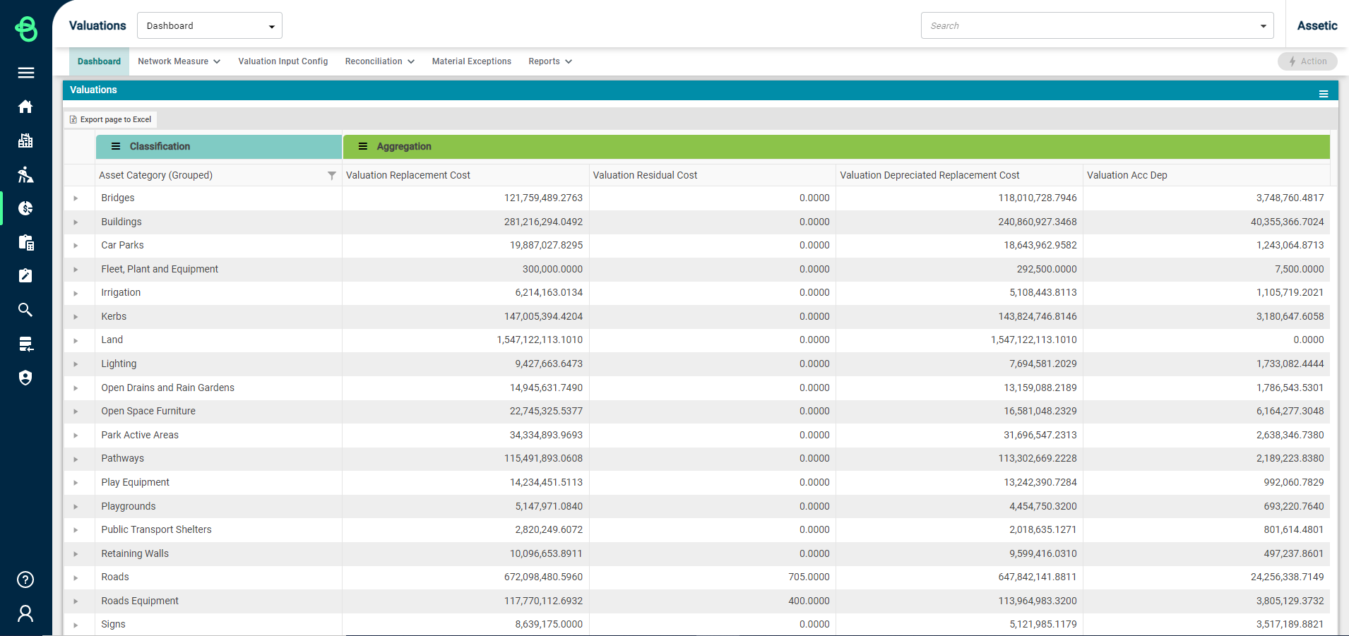The height and width of the screenshot is (636, 1349).
Task: Open the Search magnifier icon in sidebar
Action: (x=25, y=310)
